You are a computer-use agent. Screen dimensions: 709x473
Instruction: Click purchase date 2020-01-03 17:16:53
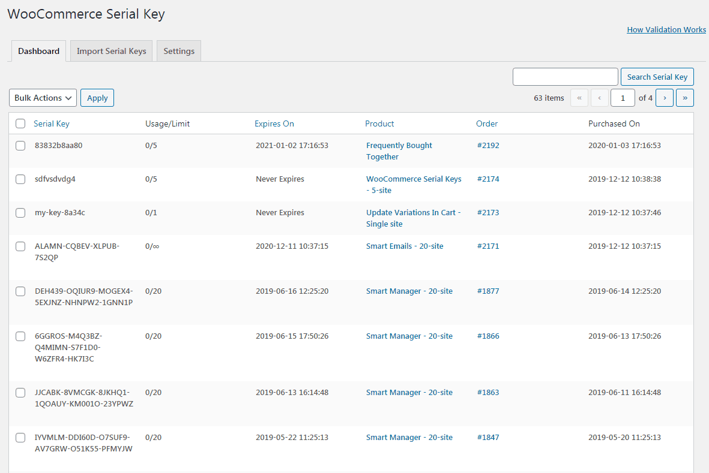click(624, 145)
